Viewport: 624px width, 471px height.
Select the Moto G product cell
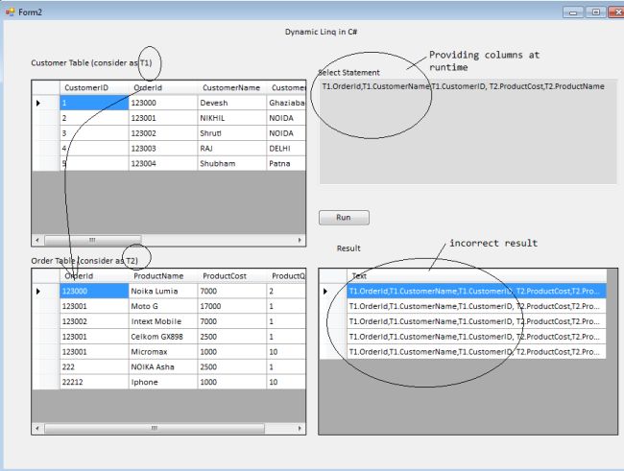163,306
